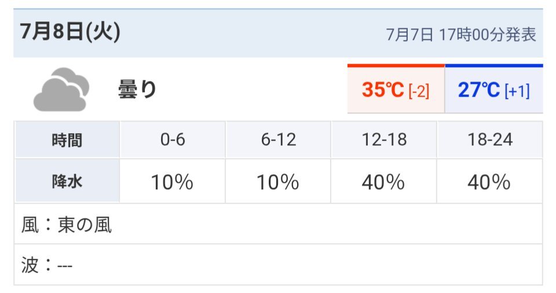
Task: Click the [+1] temperature difference
Action: 517,91
